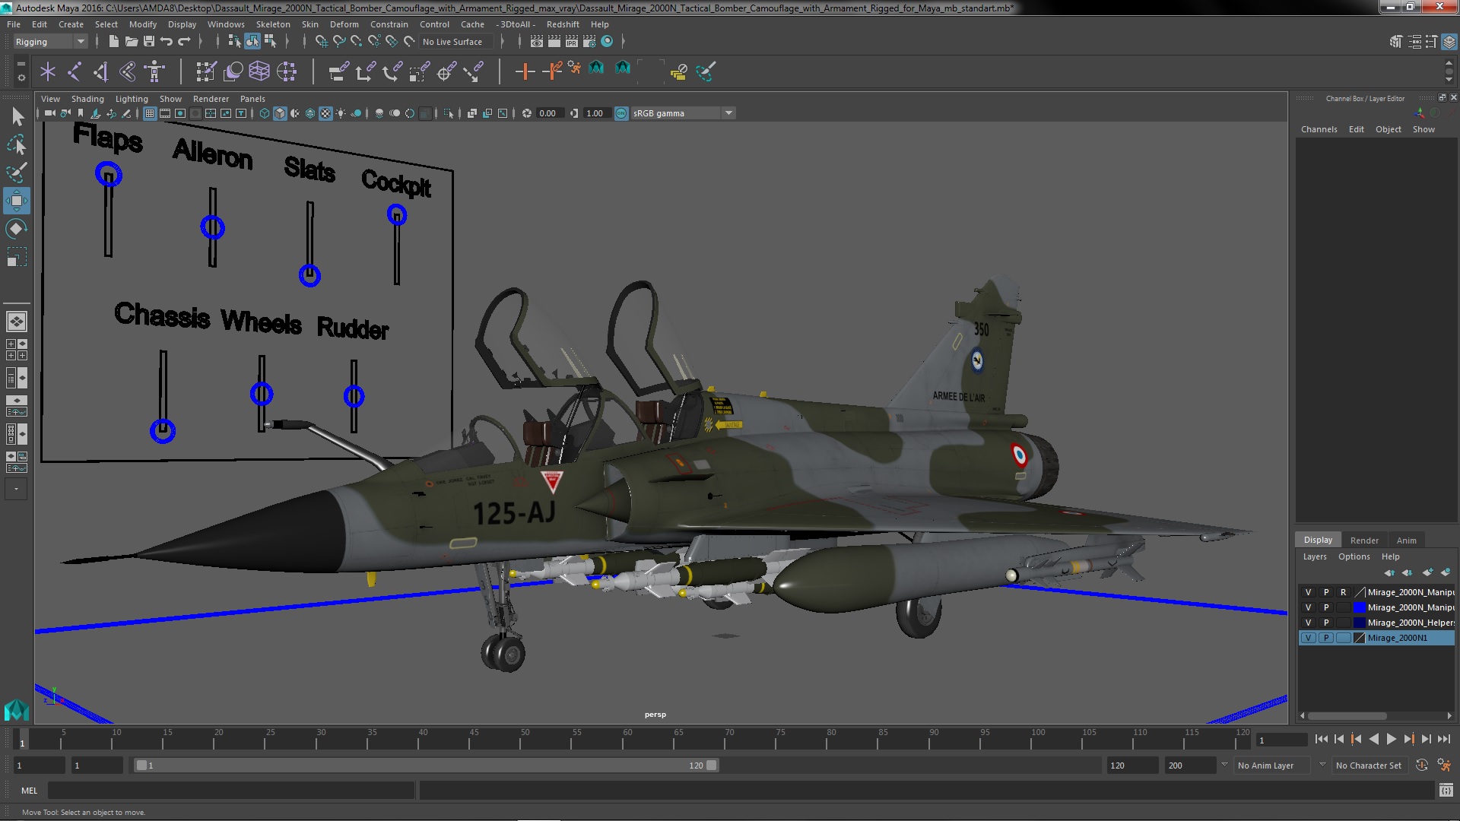Click the MEL command language toggle label

tap(29, 791)
